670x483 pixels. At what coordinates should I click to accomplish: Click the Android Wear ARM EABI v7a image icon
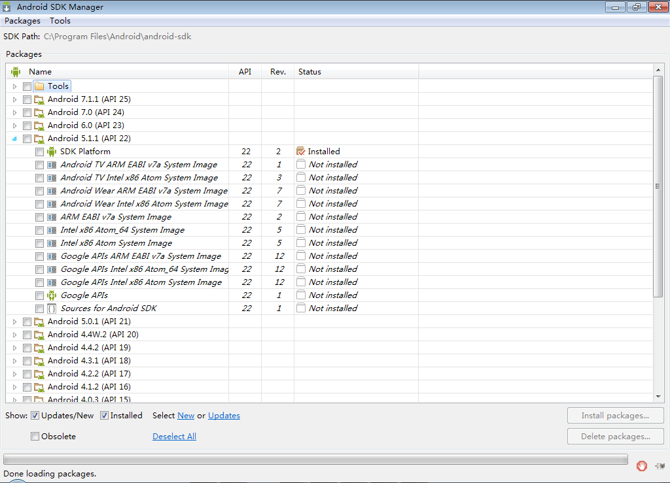(x=52, y=191)
